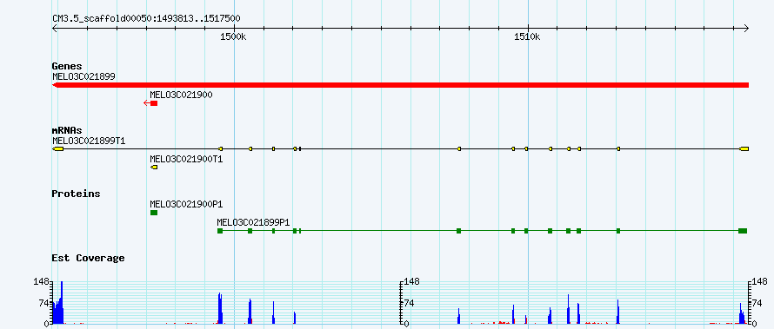Select the Est Coverage track title

88,258
